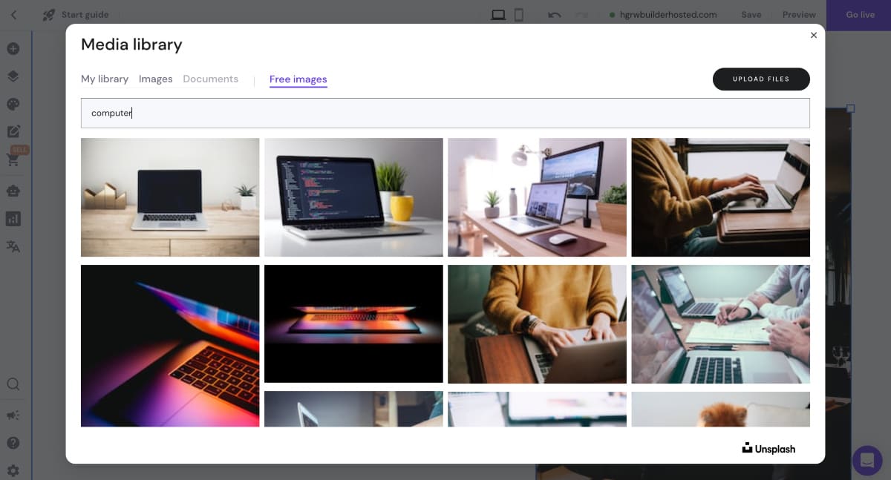Image resolution: width=891 pixels, height=480 pixels.
Task: Open the Images tab
Action: 156,79
